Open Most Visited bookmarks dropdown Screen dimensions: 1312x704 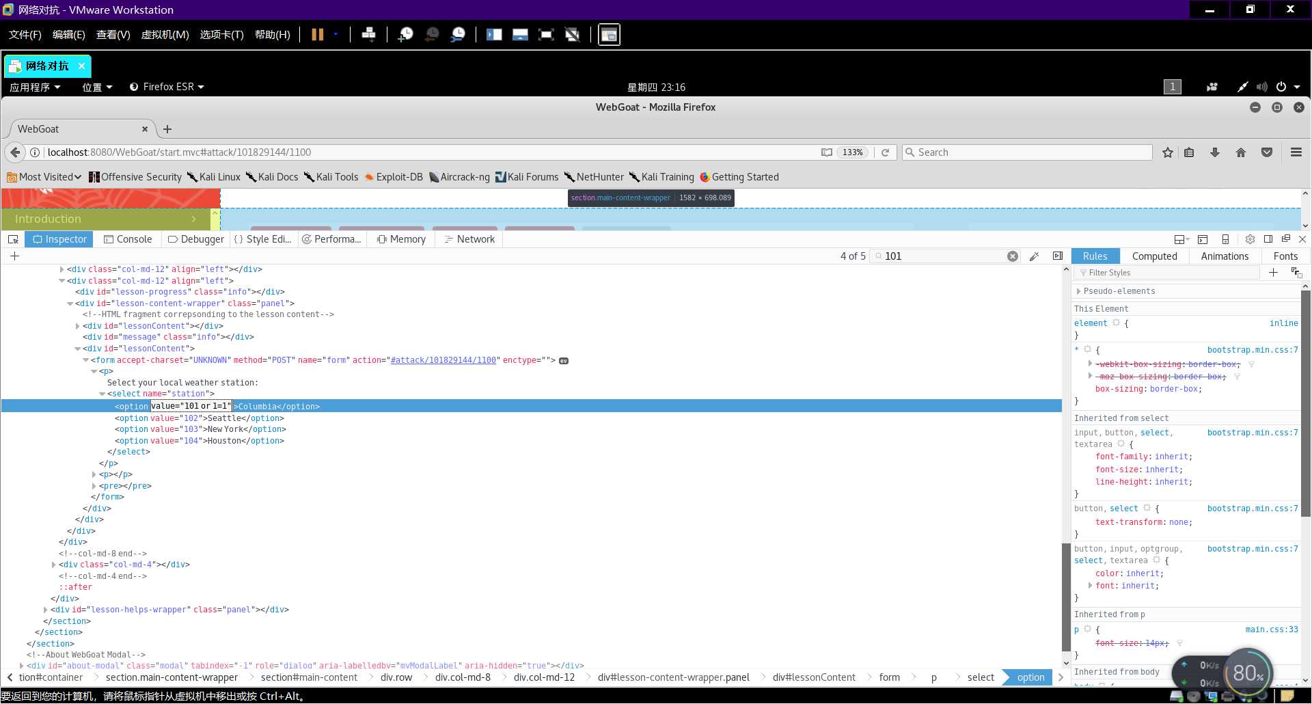pyautogui.click(x=44, y=177)
